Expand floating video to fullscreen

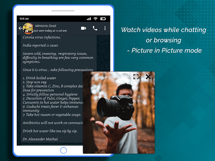click(136, 77)
